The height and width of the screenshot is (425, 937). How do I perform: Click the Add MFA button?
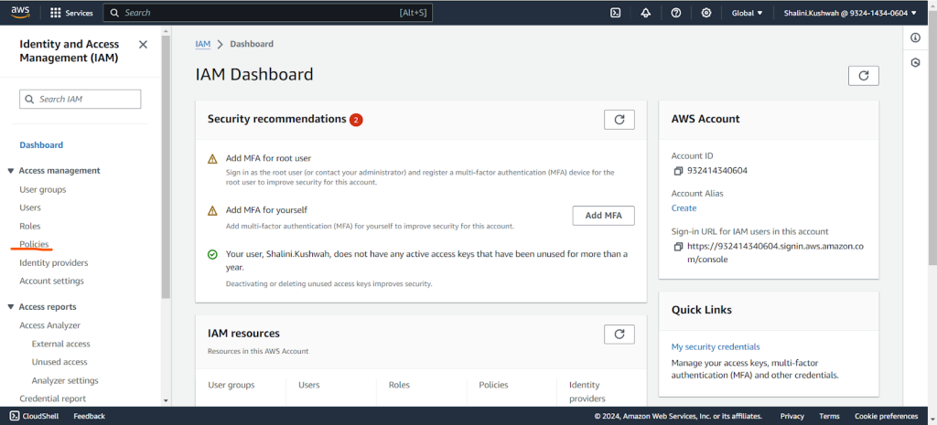pyautogui.click(x=604, y=216)
